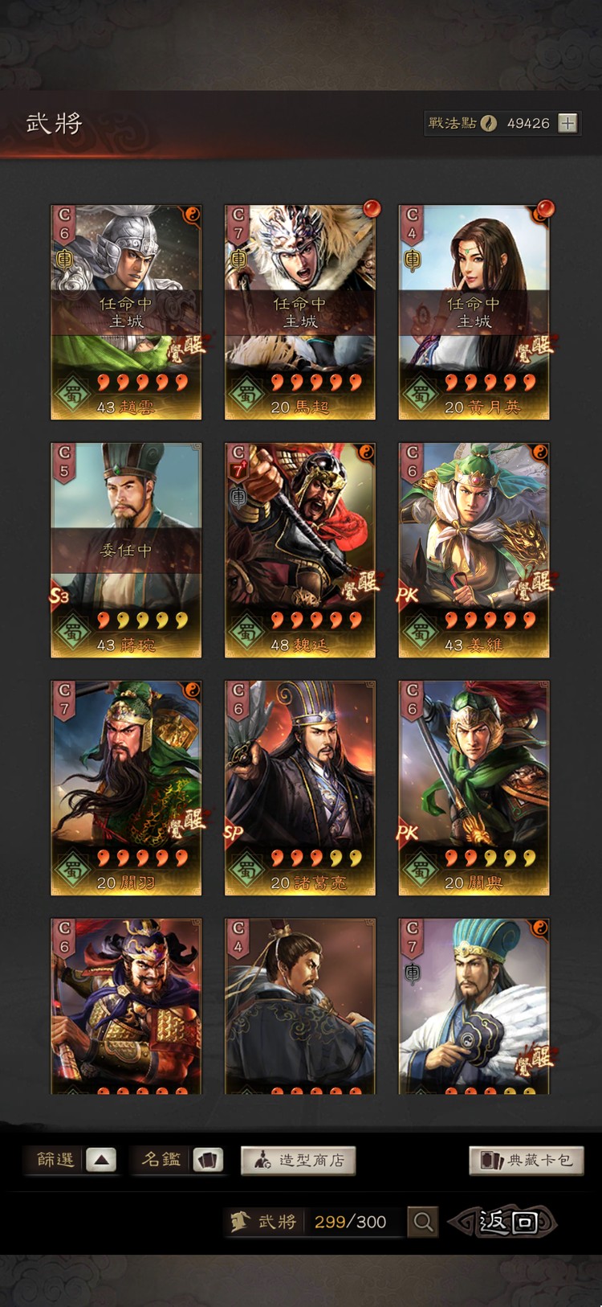The image size is (602, 1307).
Task: Open the 蔣琬 general card
Action: click(x=126, y=550)
